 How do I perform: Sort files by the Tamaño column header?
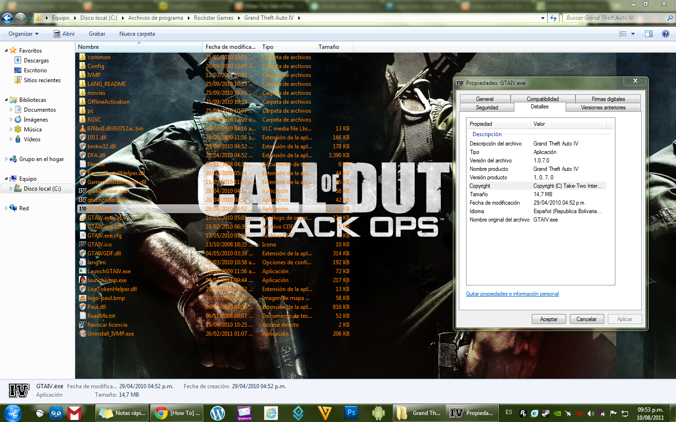click(329, 47)
